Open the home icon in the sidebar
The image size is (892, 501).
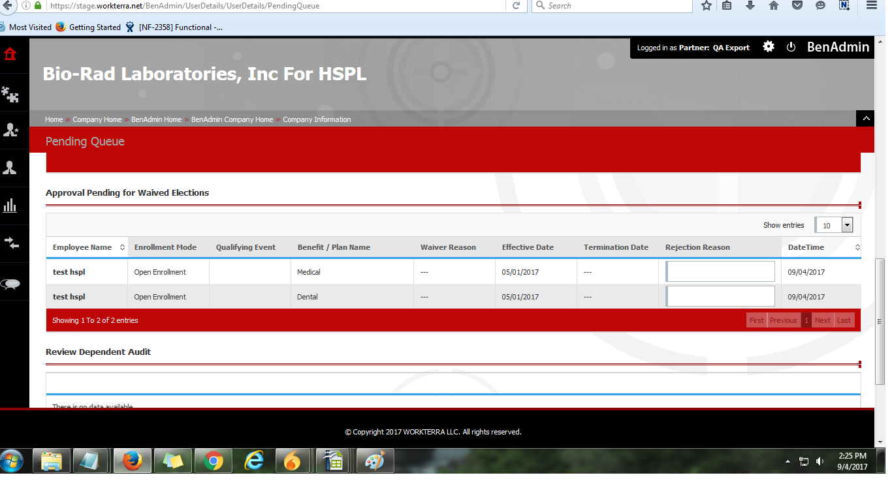click(x=10, y=54)
